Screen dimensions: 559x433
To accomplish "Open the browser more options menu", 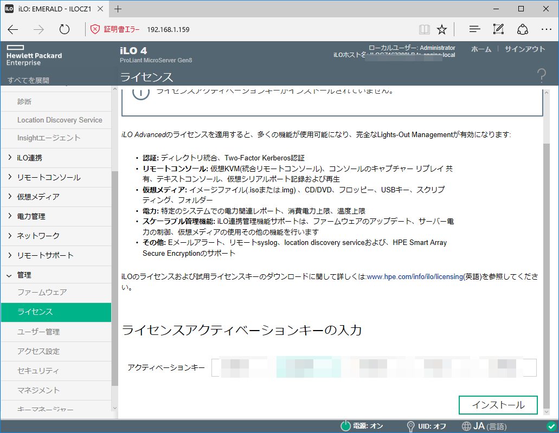I will pos(546,29).
